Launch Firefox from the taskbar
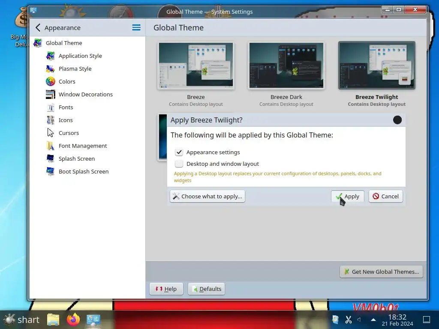439x329 pixels. point(73,320)
